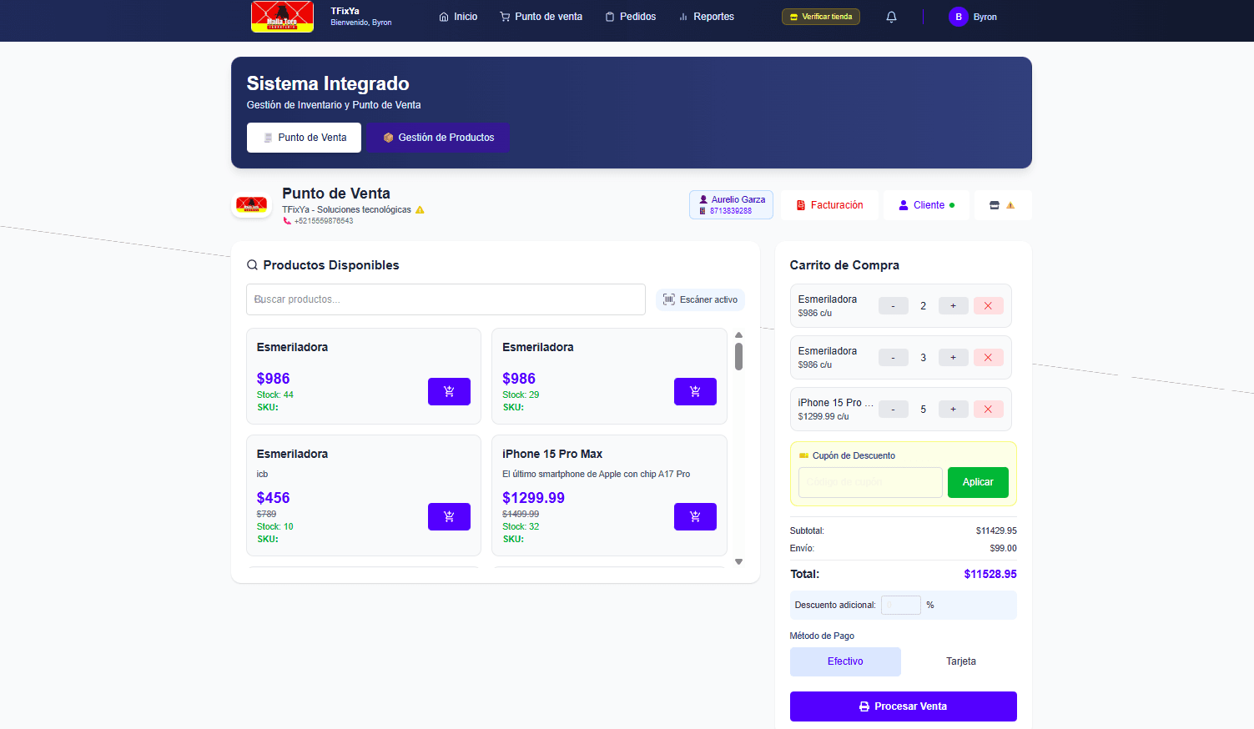
Task: Open the Byron user profile menu
Action: [973, 17]
